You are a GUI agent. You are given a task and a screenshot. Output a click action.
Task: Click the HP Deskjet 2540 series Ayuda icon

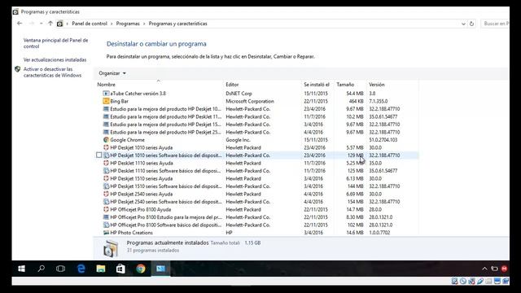click(106, 194)
